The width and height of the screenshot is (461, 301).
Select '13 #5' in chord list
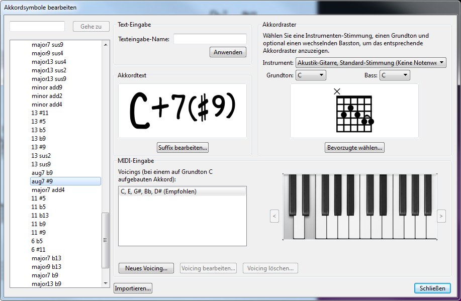click(39, 122)
